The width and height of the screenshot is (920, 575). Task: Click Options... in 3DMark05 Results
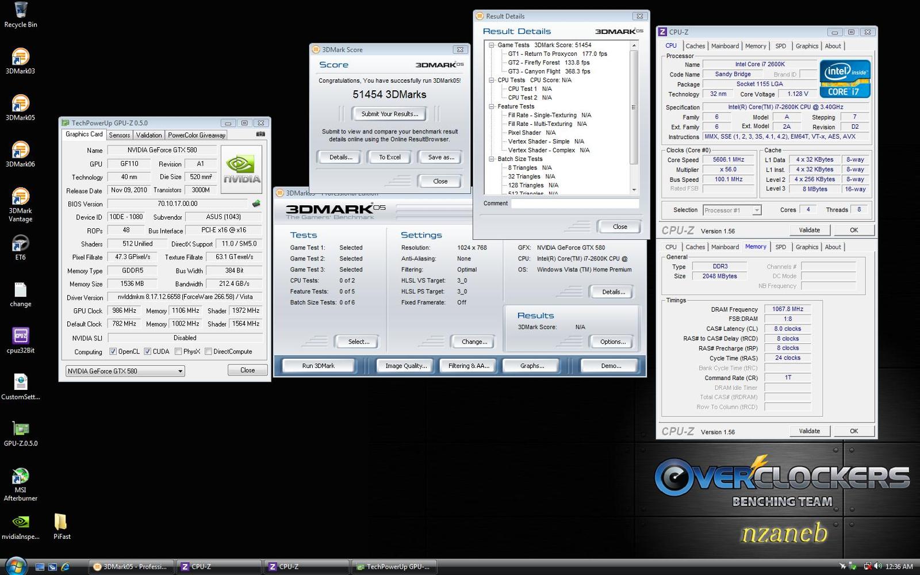click(613, 342)
